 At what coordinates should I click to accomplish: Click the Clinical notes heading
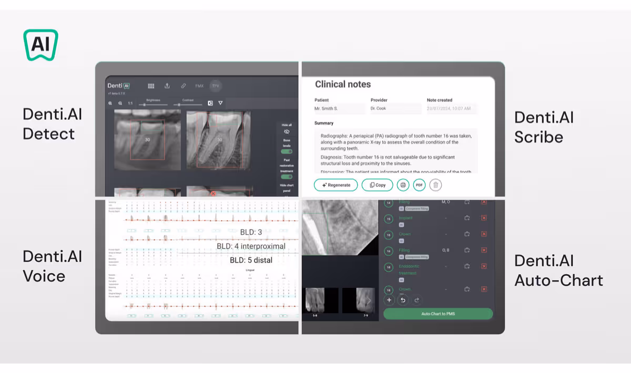343,84
